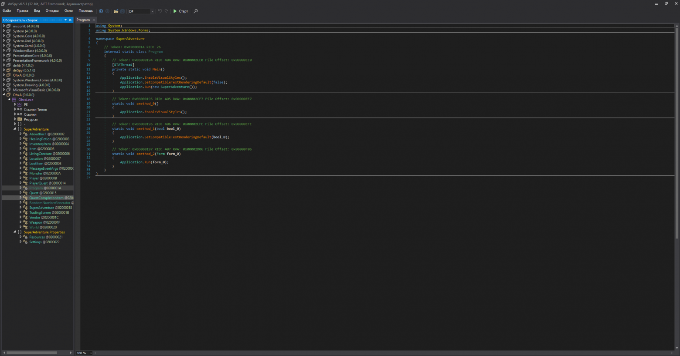Image resolution: width=680 pixels, height=356 pixels.
Task: Click the open file folder icon
Action: 116,11
